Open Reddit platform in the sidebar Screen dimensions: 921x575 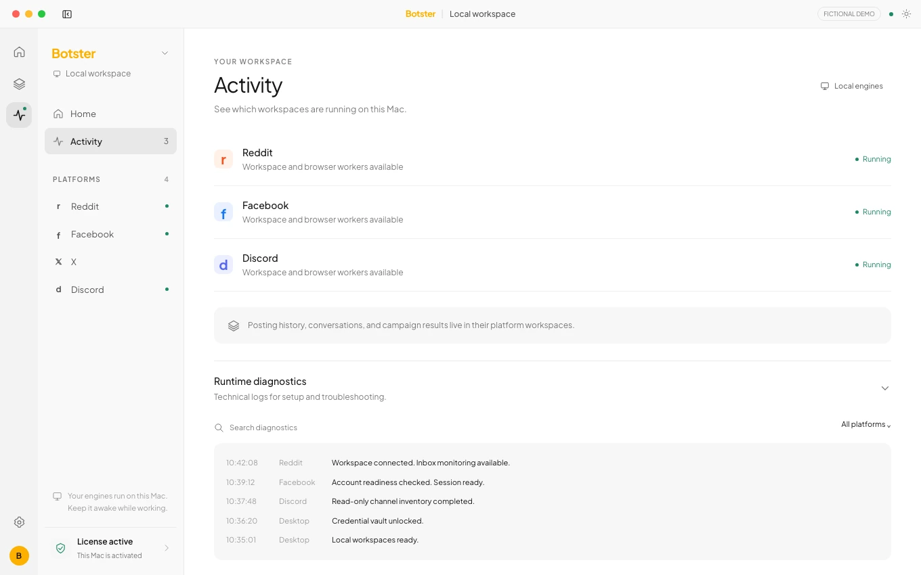(x=110, y=206)
